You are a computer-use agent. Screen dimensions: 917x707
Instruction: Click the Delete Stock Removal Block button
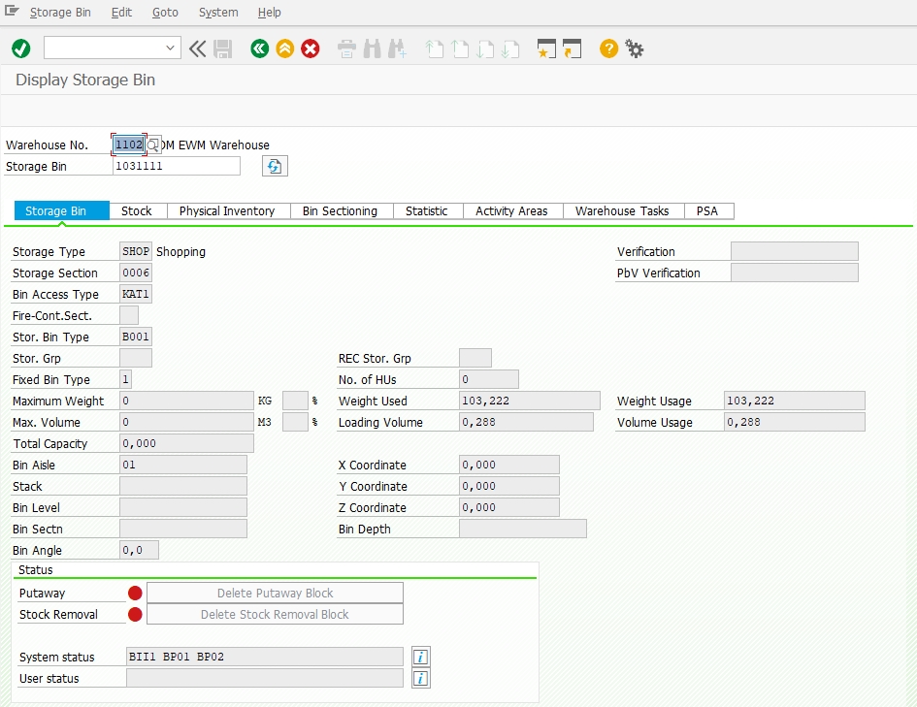pos(275,614)
